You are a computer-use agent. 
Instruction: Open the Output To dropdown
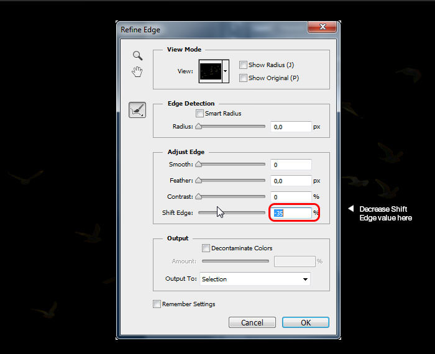pyautogui.click(x=255, y=279)
